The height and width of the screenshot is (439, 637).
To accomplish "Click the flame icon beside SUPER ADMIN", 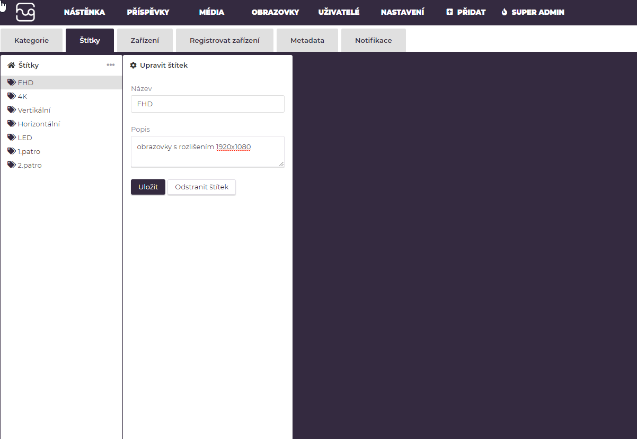I will click(505, 12).
